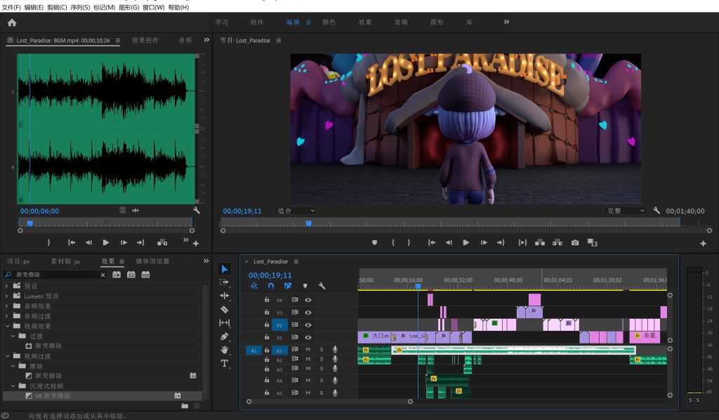Mute audio track A1
The width and height of the screenshot is (719, 420).
click(x=308, y=349)
